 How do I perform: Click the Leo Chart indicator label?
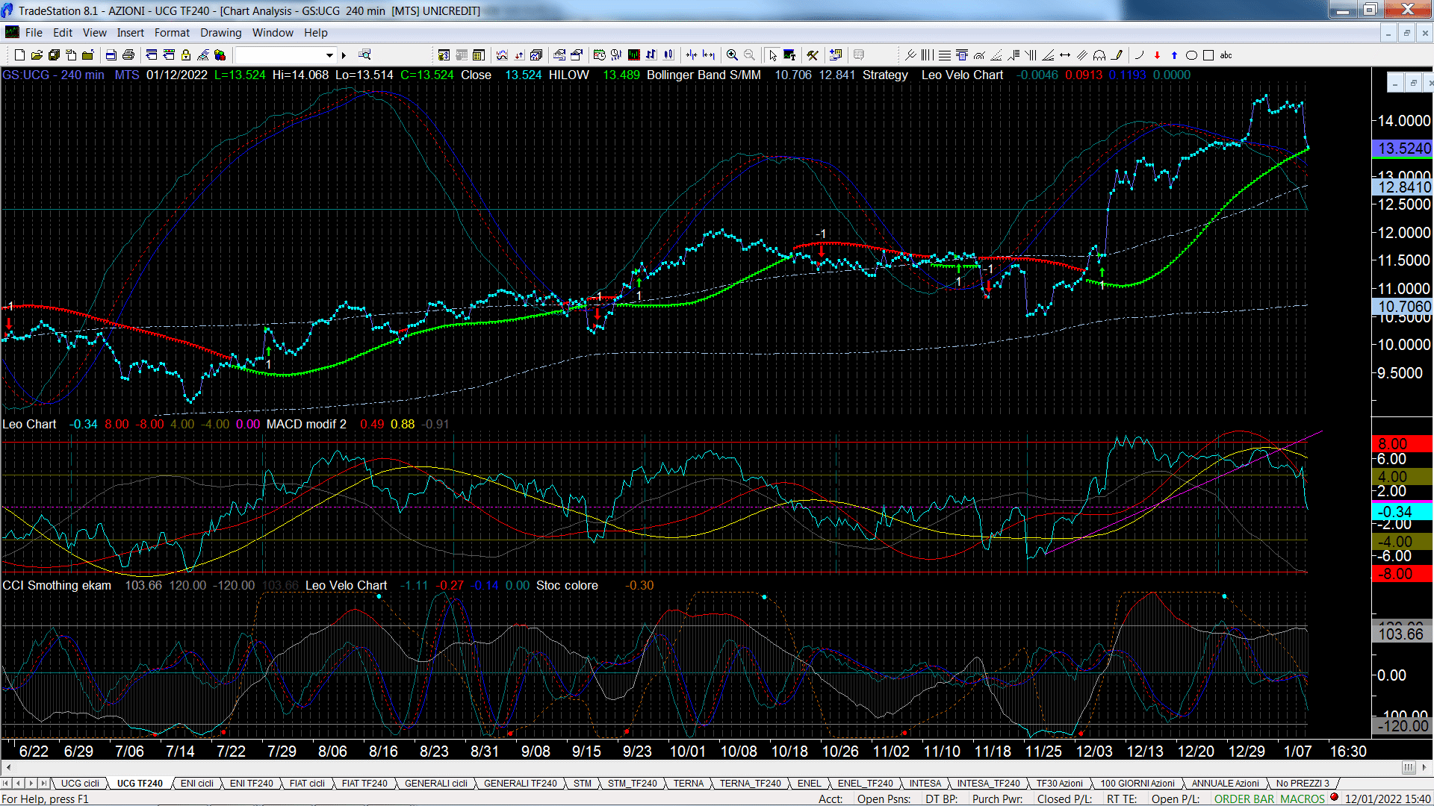click(29, 424)
